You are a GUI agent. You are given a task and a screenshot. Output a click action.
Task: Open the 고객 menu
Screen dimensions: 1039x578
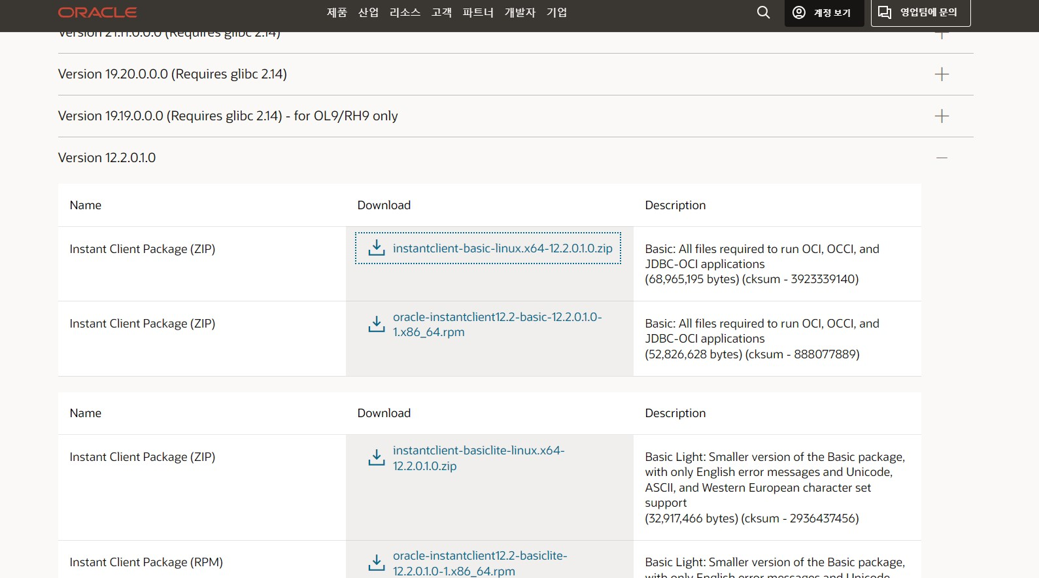point(441,12)
